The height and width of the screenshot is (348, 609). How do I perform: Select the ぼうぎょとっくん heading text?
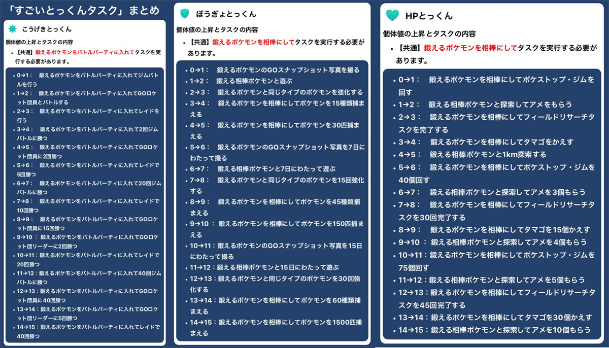225,14
